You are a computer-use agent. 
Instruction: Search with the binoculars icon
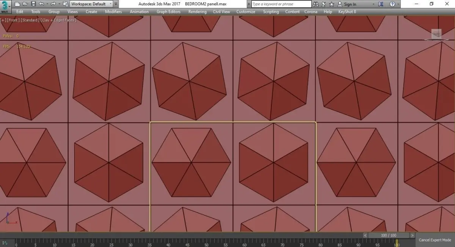pyautogui.click(x=316, y=4)
